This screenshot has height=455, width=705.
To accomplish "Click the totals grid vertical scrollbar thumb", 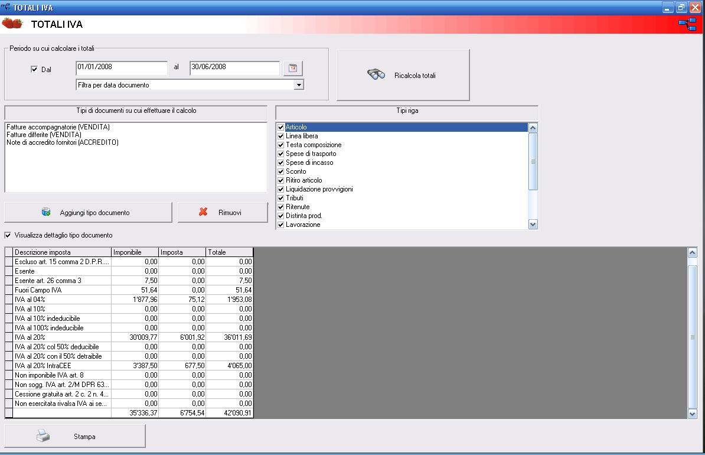I will point(693,337).
